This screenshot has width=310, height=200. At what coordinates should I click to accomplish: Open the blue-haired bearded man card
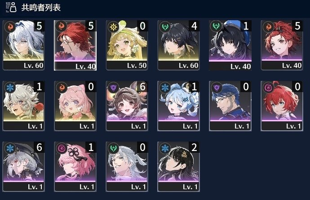pyautogui.click(x=230, y=106)
